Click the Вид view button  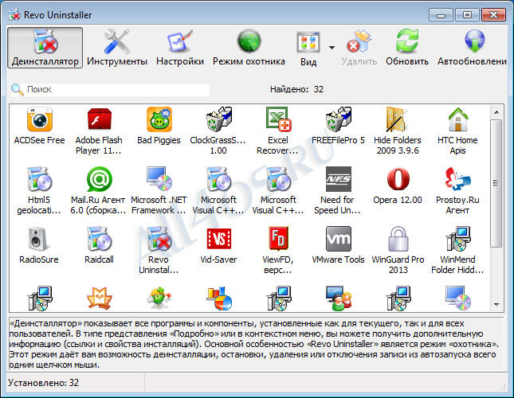[x=308, y=48]
